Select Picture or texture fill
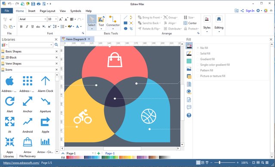Viewport: 275px width, 167px height. coord(213,76)
